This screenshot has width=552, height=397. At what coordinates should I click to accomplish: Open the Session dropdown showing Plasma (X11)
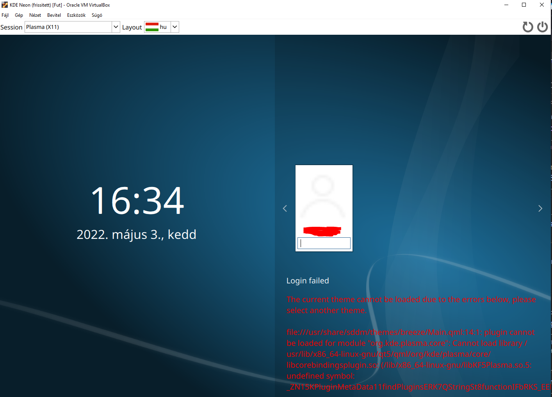[72, 27]
